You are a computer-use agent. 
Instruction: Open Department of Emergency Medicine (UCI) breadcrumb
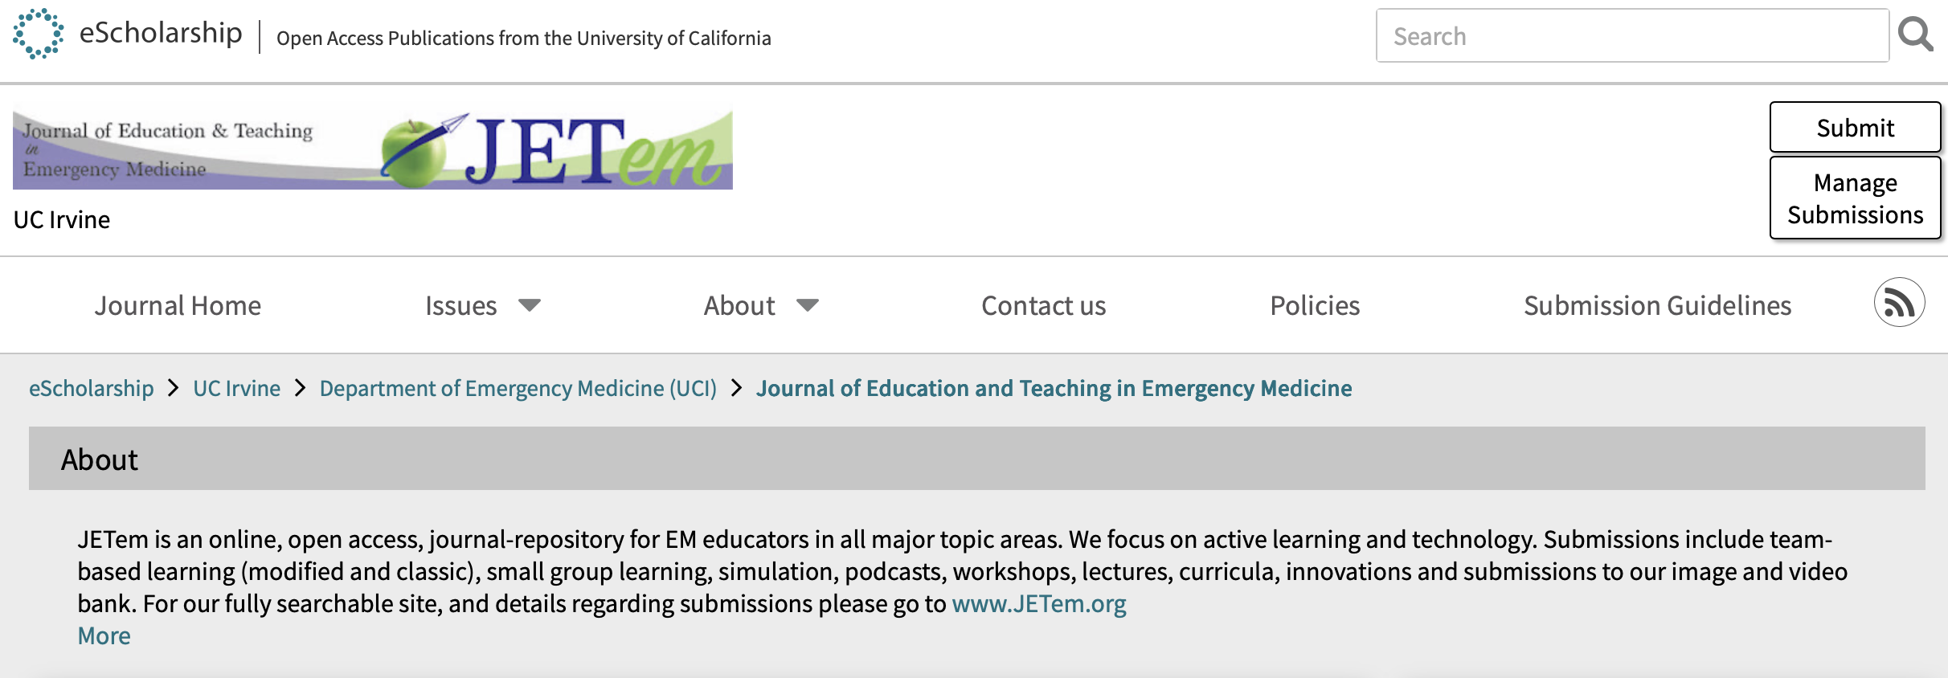coord(518,389)
